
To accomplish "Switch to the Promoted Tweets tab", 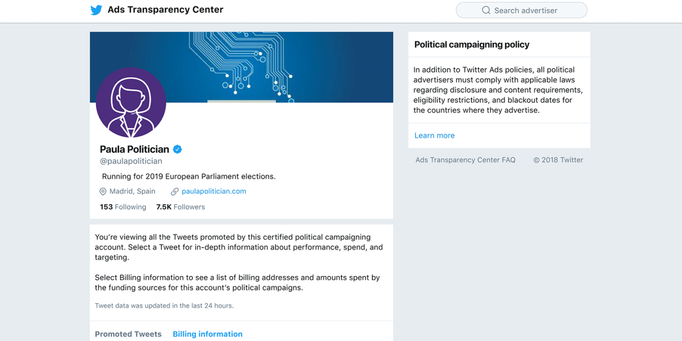I will [128, 334].
